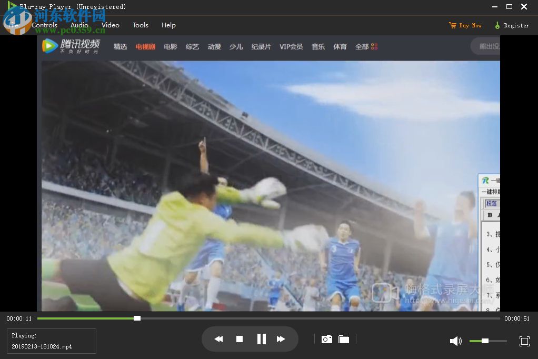Select the VIP会员 tab

(x=292, y=46)
